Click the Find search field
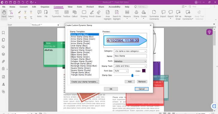This screenshot has width=218, height=114. [x=199, y=7]
